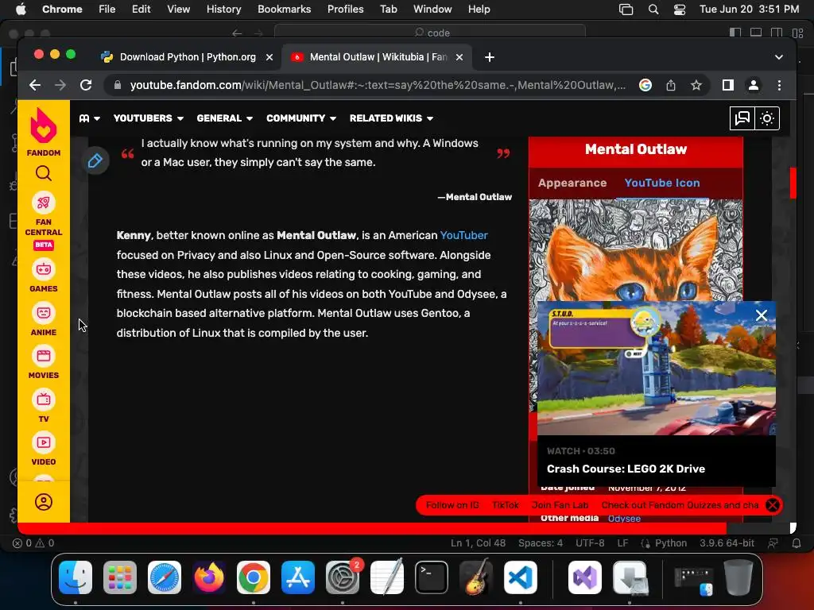Image resolution: width=814 pixels, height=610 pixels.
Task: Open the YouTuber hyperlink in article
Action: 463,235
